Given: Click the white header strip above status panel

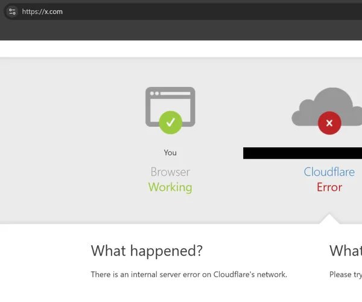Looking at the screenshot, I should pyautogui.click(x=181, y=49).
